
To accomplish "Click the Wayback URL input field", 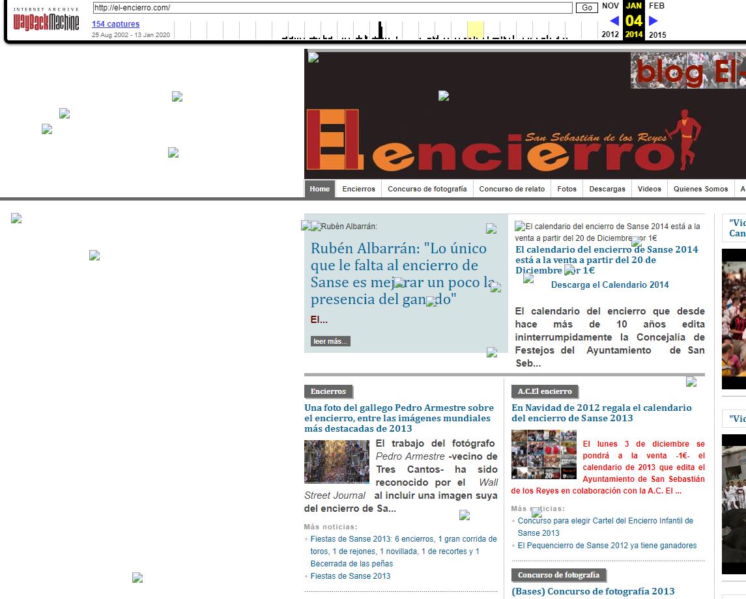I will pos(332,8).
